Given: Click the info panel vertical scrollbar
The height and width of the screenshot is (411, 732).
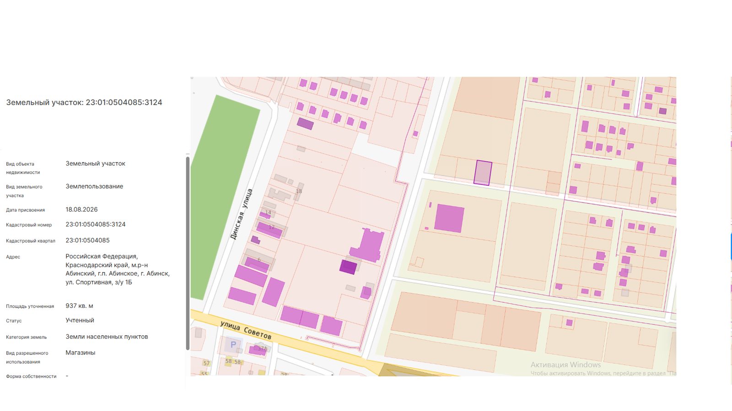Looking at the screenshot, I should click(188, 253).
